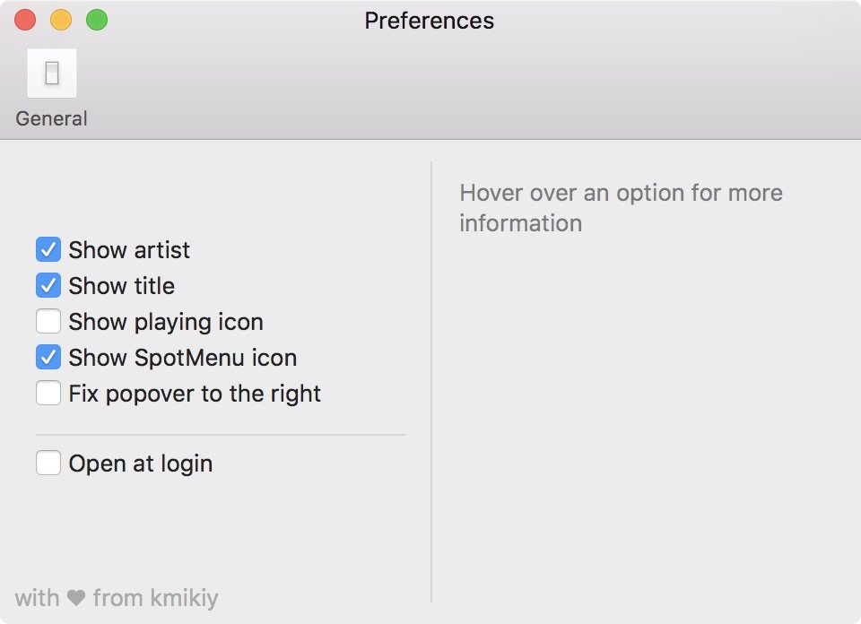Image resolution: width=861 pixels, height=624 pixels.
Task: Enable the Open at login checkbox
Action: click(x=48, y=463)
